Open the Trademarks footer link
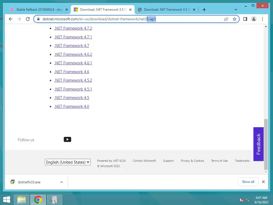Screen dimensions: 273x205 point(242,161)
